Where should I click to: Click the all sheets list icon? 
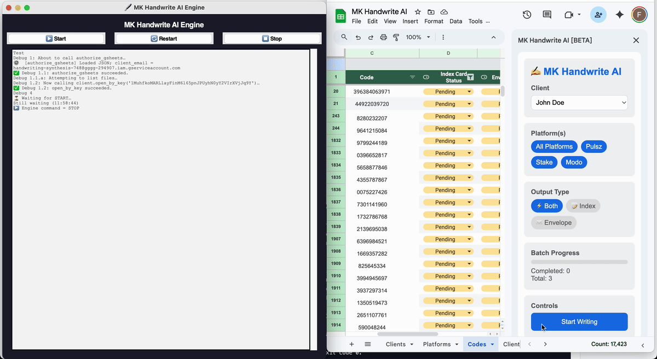click(368, 344)
